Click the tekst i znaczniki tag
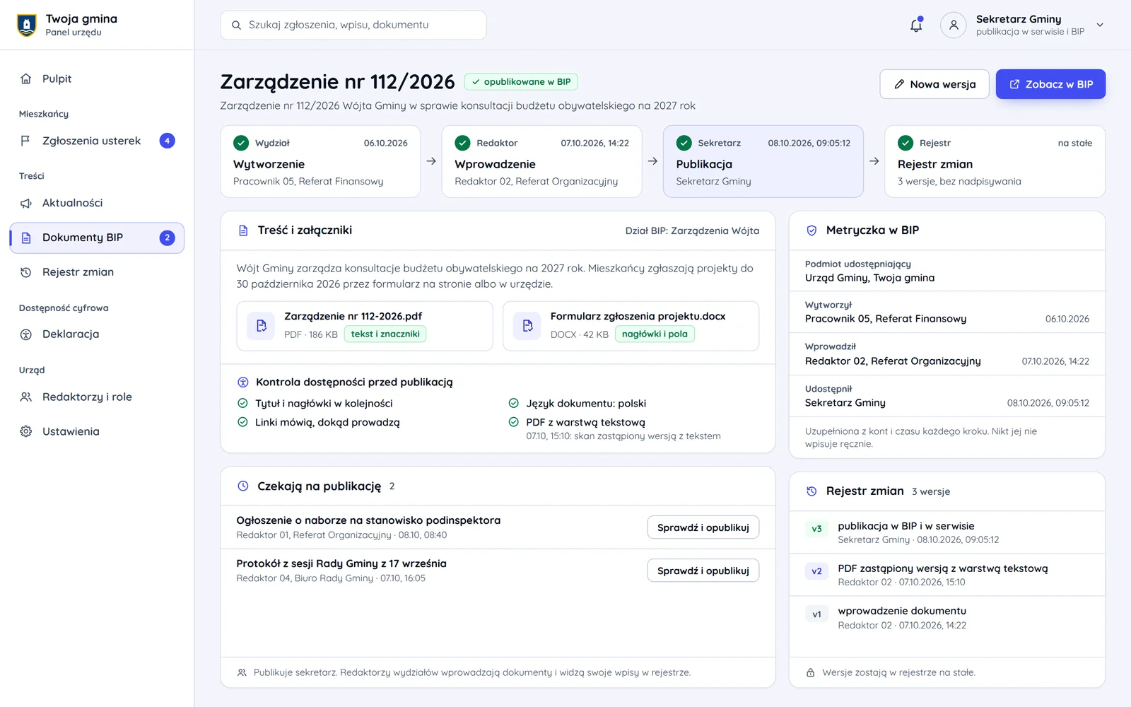This screenshot has width=1131, height=707. point(385,334)
